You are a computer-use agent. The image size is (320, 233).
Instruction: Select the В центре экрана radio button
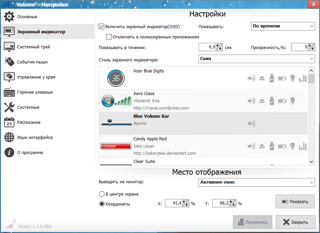[102, 194]
